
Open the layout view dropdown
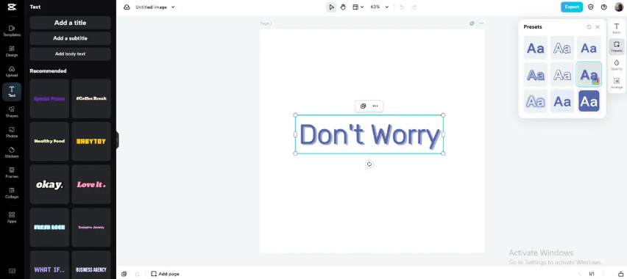tap(358, 7)
